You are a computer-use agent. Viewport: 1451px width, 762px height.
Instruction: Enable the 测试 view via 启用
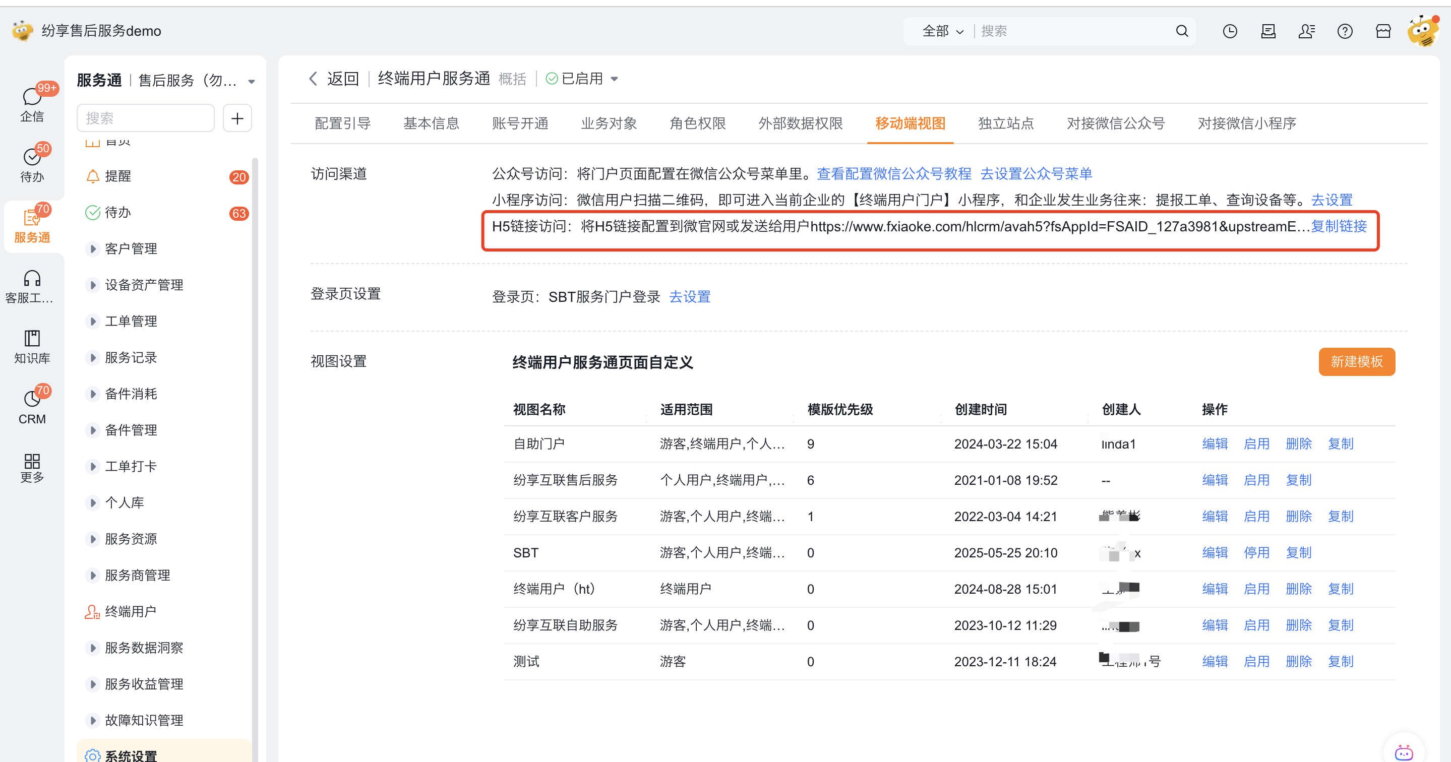pyautogui.click(x=1256, y=661)
